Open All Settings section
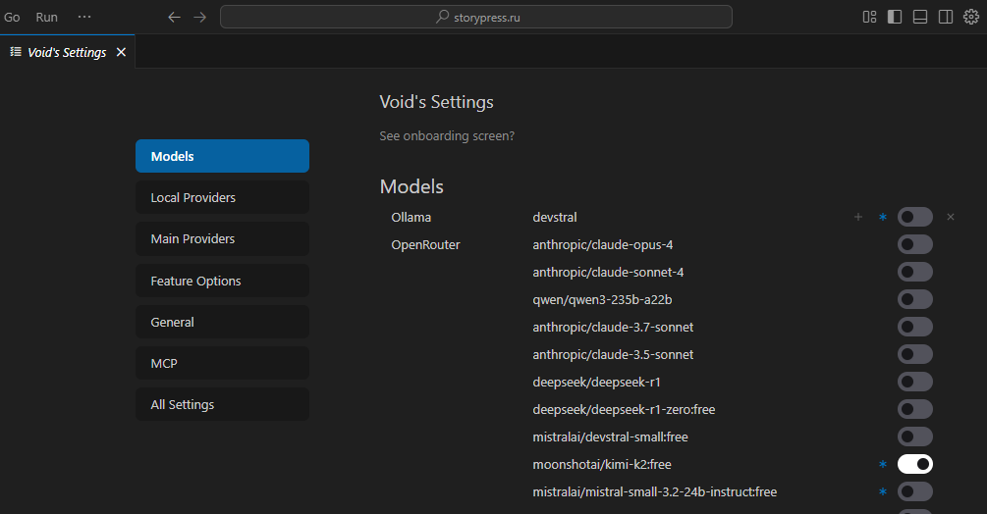 (x=222, y=405)
